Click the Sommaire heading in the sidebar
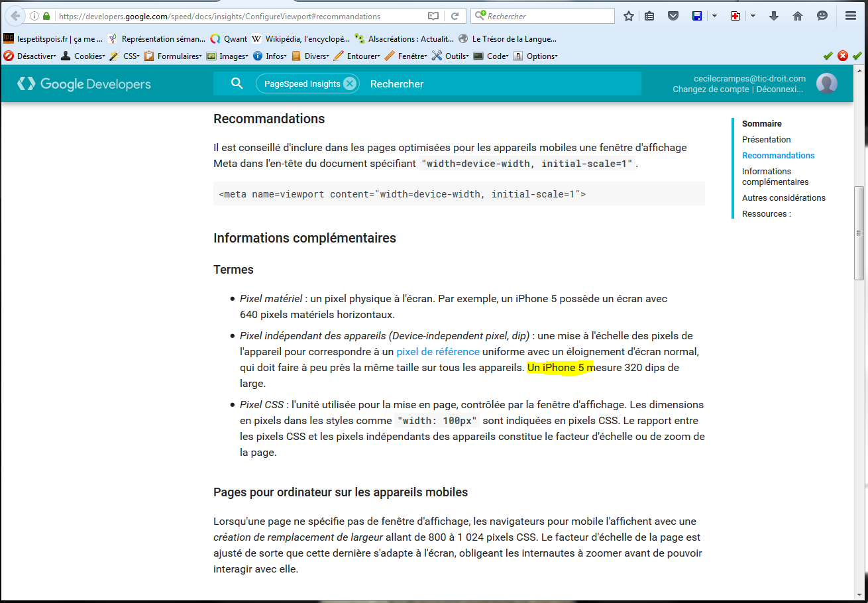The width and height of the screenshot is (868, 603). tap(762, 124)
